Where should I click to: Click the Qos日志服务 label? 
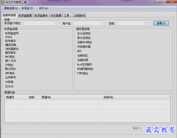pos(85,64)
